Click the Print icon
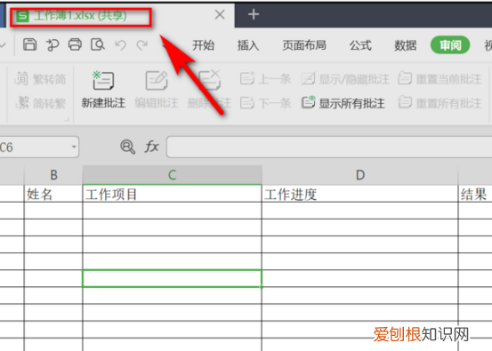The height and width of the screenshot is (351, 492). click(75, 44)
